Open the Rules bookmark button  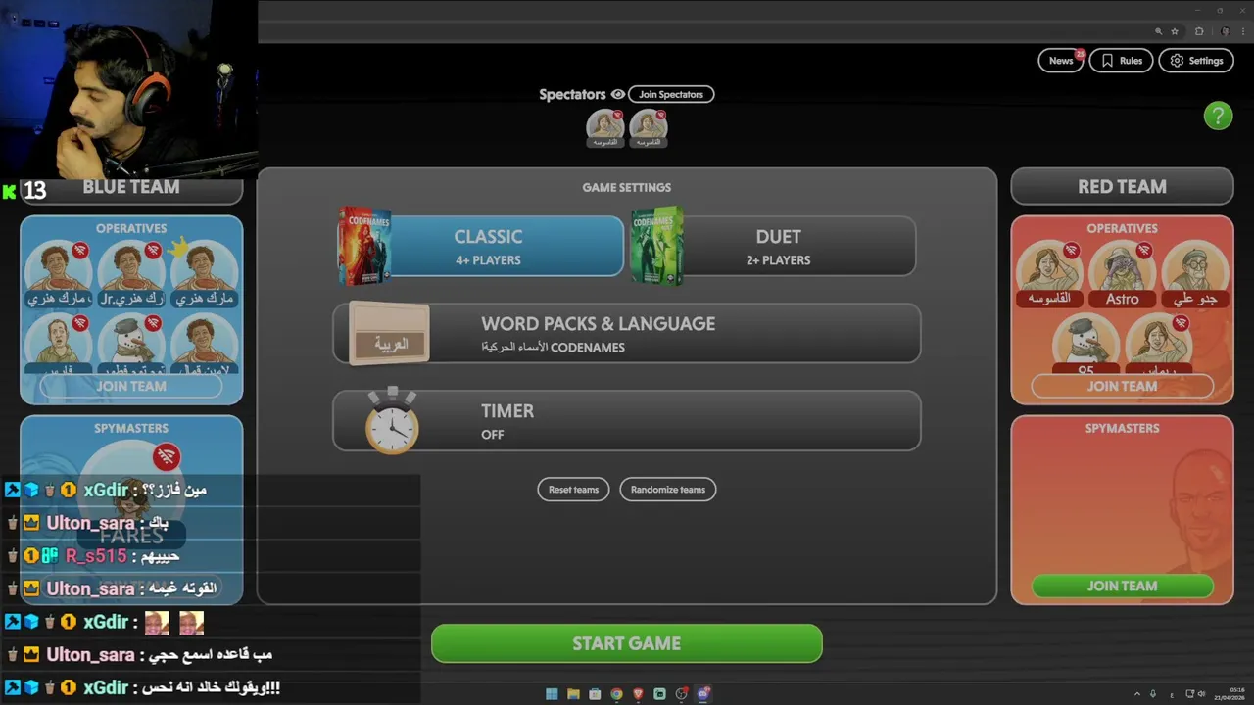(x=1121, y=61)
